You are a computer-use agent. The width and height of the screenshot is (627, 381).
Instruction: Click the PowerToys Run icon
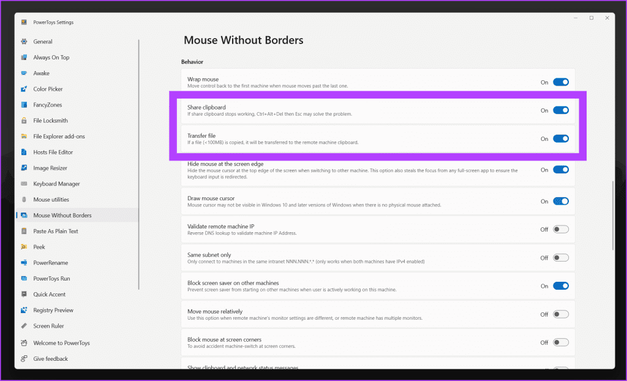tap(24, 279)
